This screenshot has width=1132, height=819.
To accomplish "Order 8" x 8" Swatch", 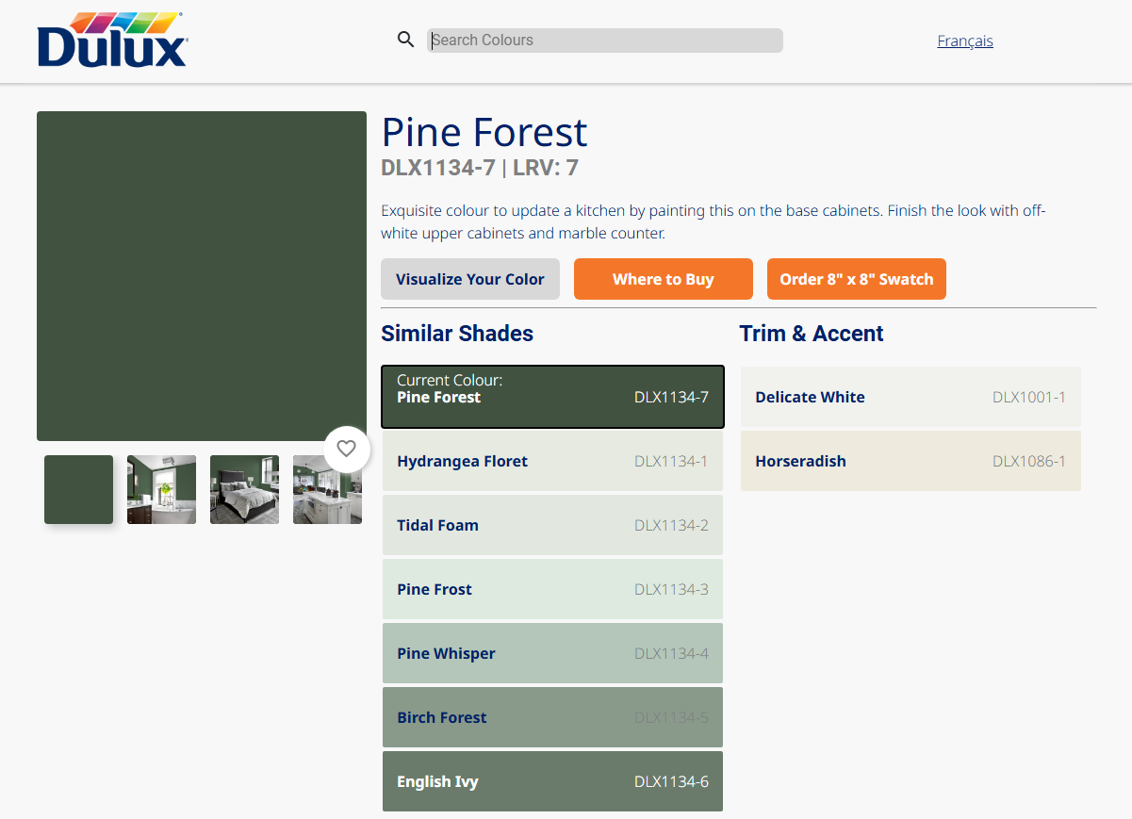I will tap(857, 279).
